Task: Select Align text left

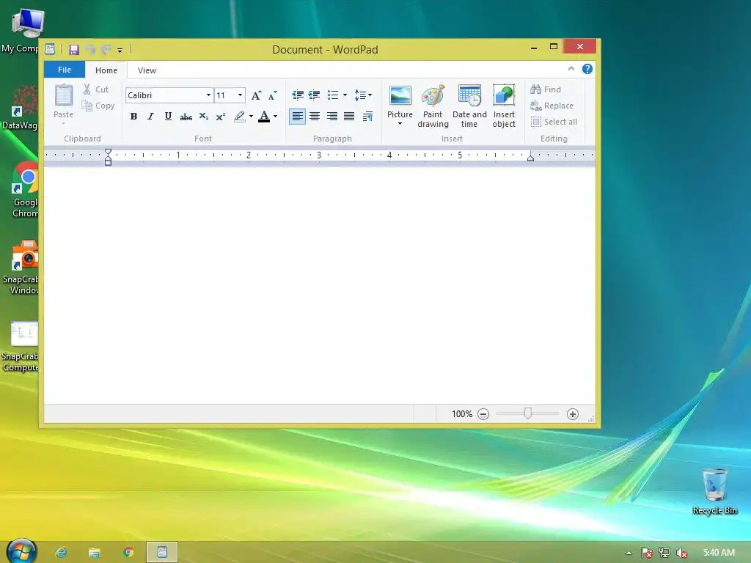Action: [298, 117]
